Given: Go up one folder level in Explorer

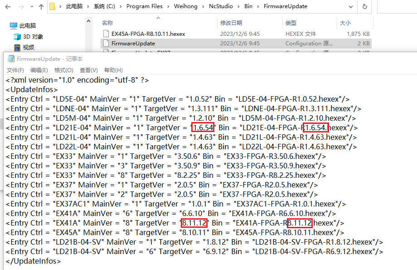Looking at the screenshot, I should tap(41, 7).
